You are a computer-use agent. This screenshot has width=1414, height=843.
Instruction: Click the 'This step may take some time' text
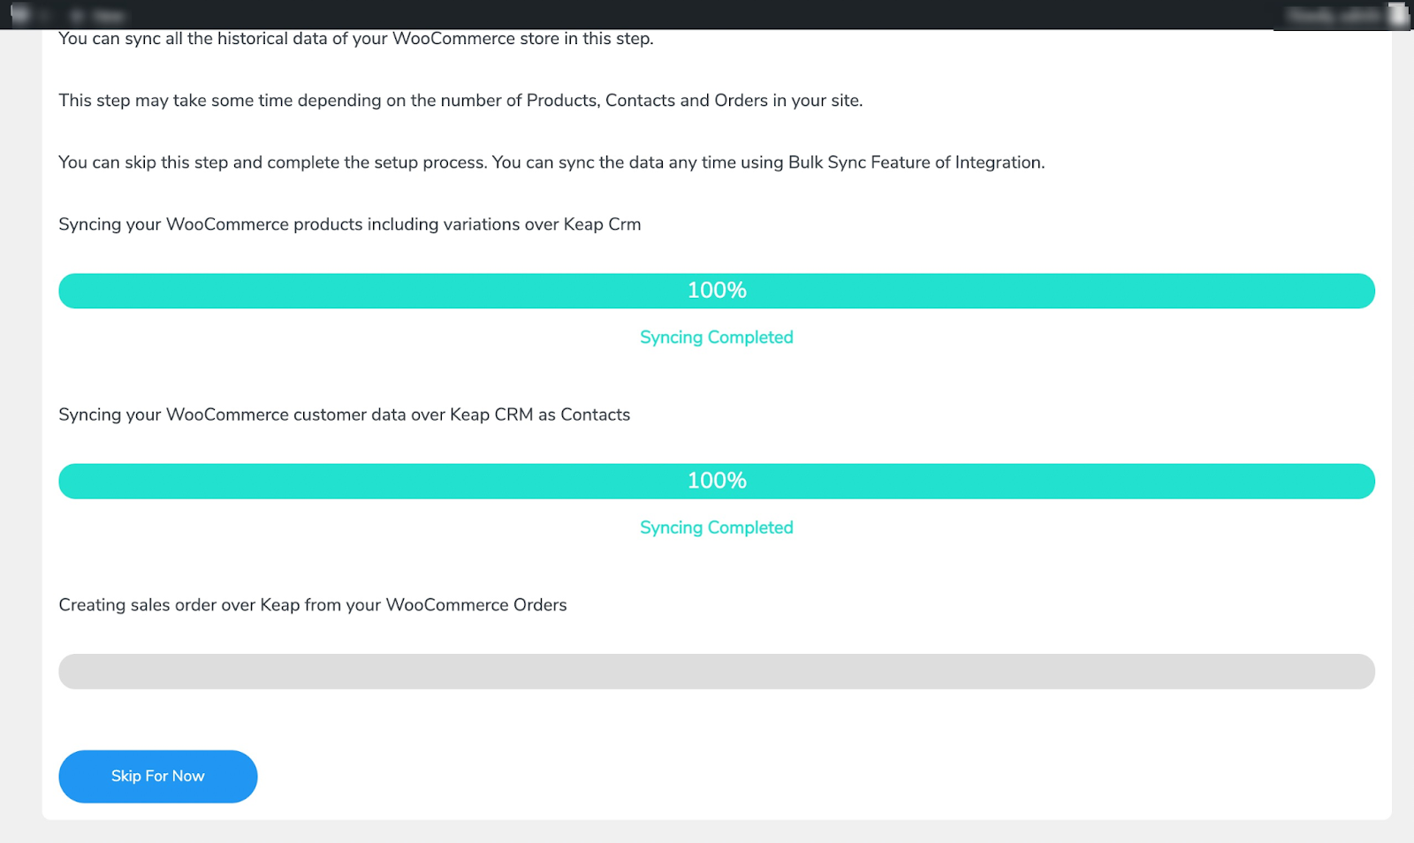click(x=460, y=101)
